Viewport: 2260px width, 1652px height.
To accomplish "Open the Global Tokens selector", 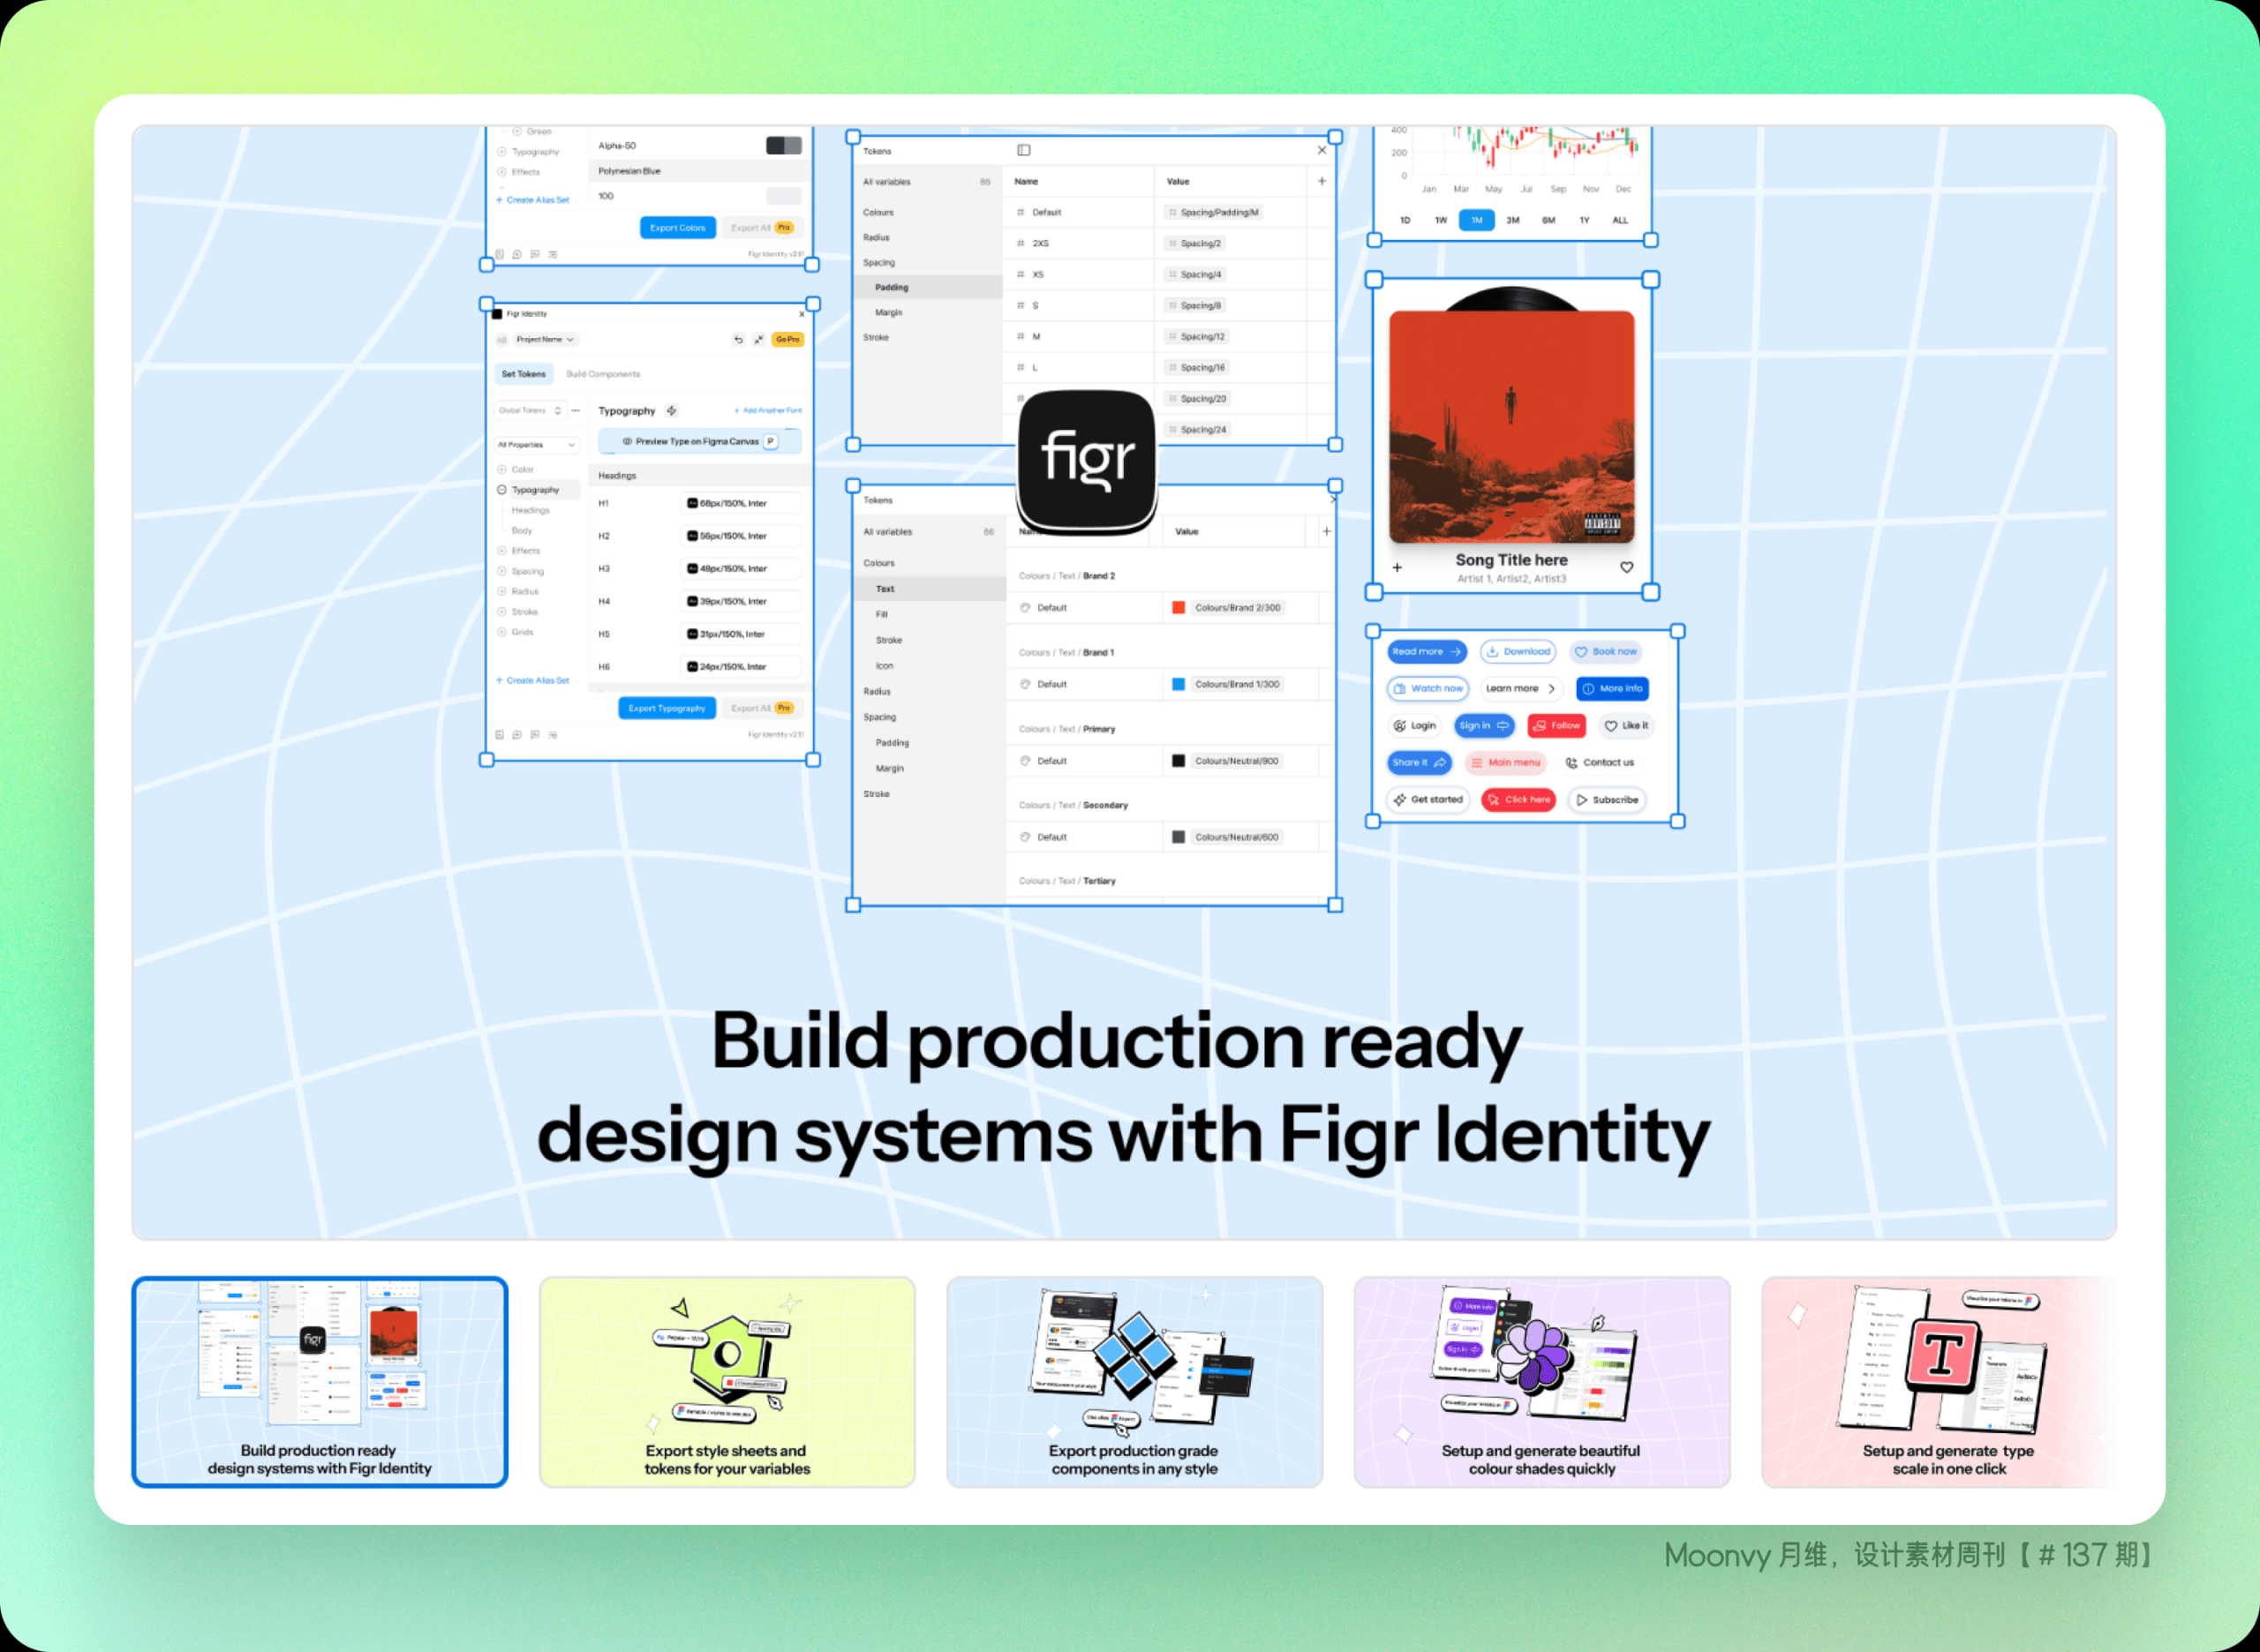I will click(531, 411).
